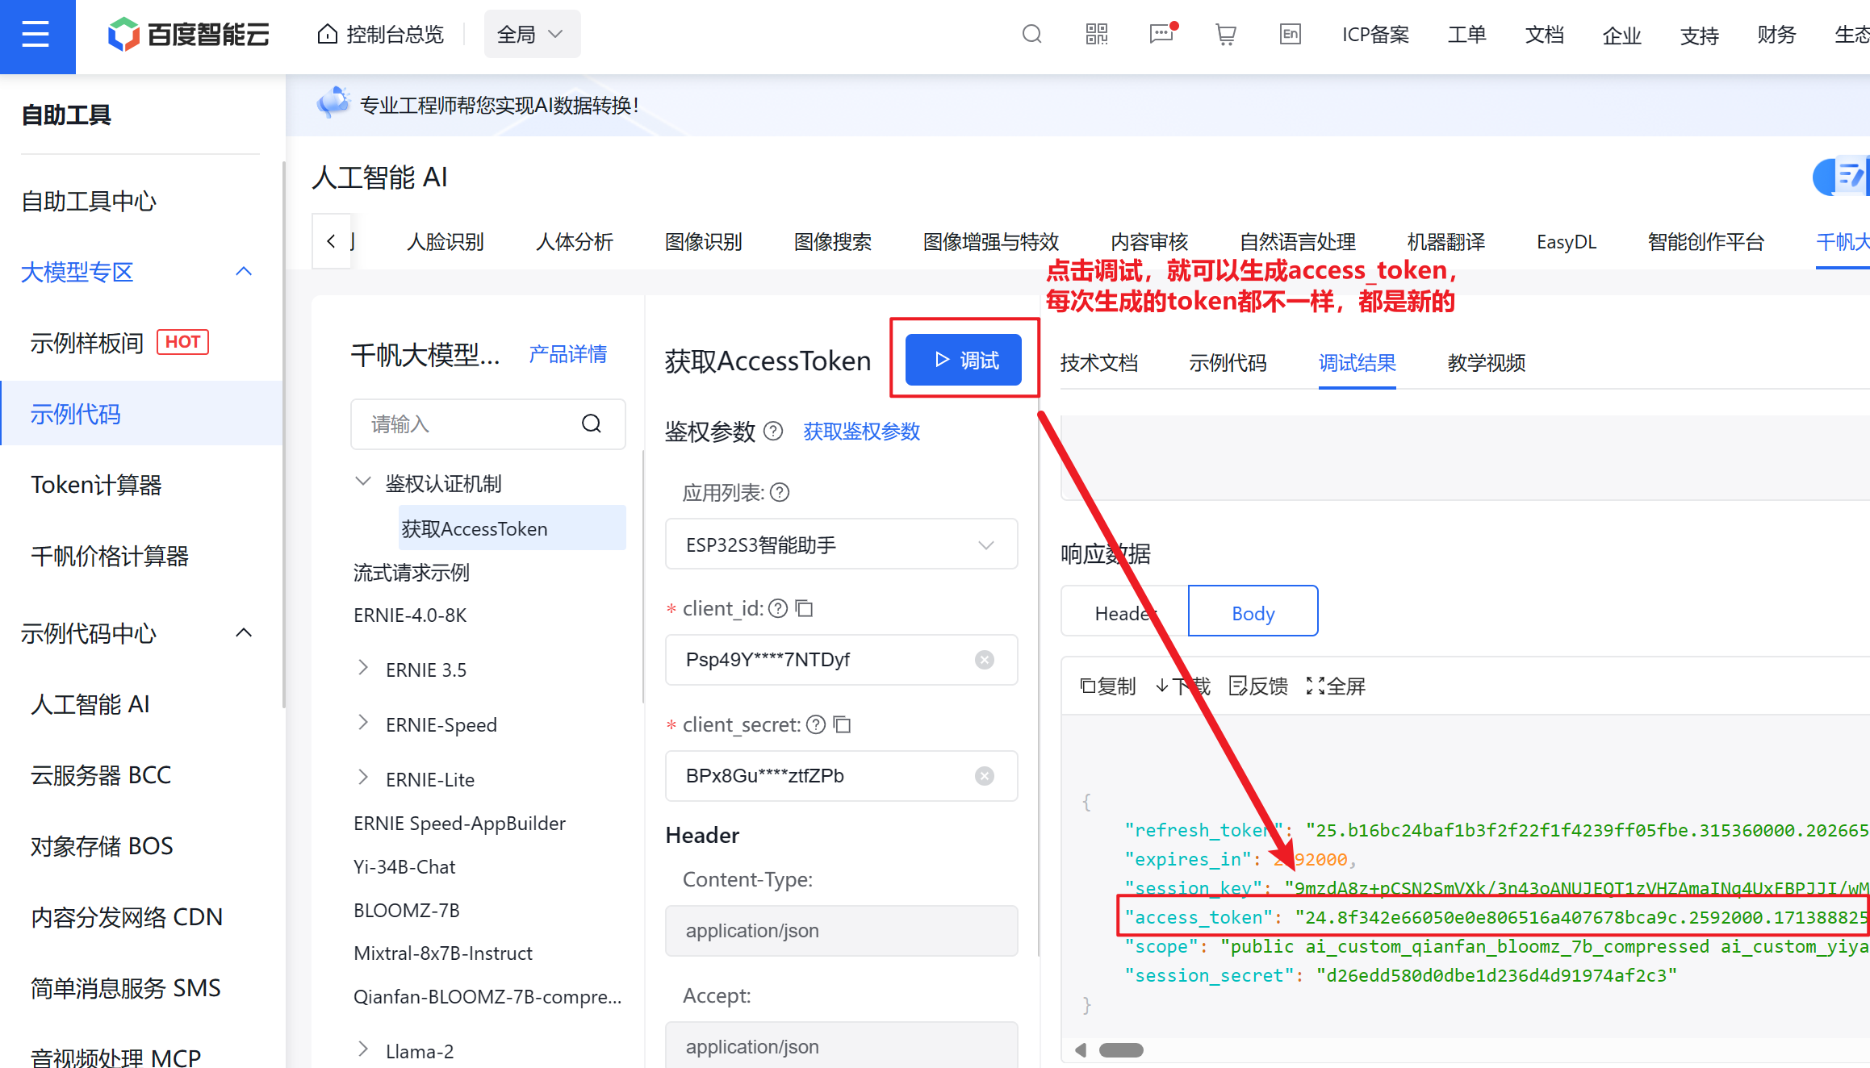Image resolution: width=1870 pixels, height=1068 pixels.
Task: Click the help icon beside 应用列表
Action: click(x=780, y=492)
